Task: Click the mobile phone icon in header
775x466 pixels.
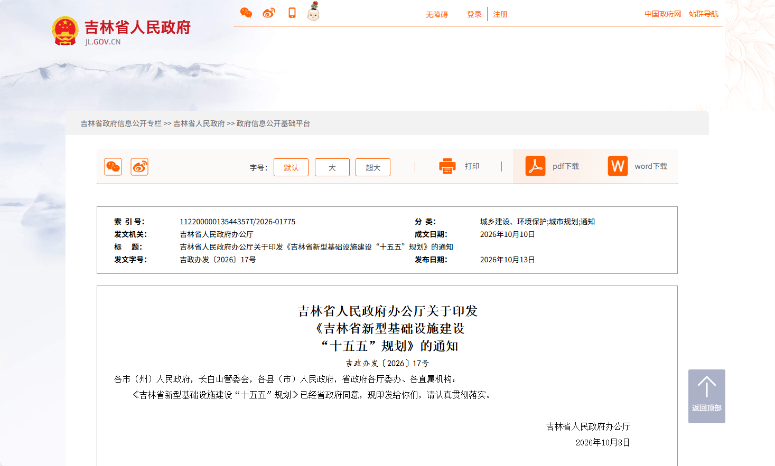Action: 292,13
